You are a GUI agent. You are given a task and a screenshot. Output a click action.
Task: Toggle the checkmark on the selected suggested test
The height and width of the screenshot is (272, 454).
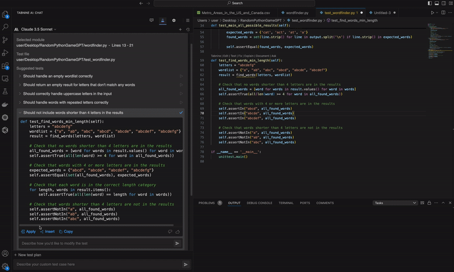tap(181, 113)
